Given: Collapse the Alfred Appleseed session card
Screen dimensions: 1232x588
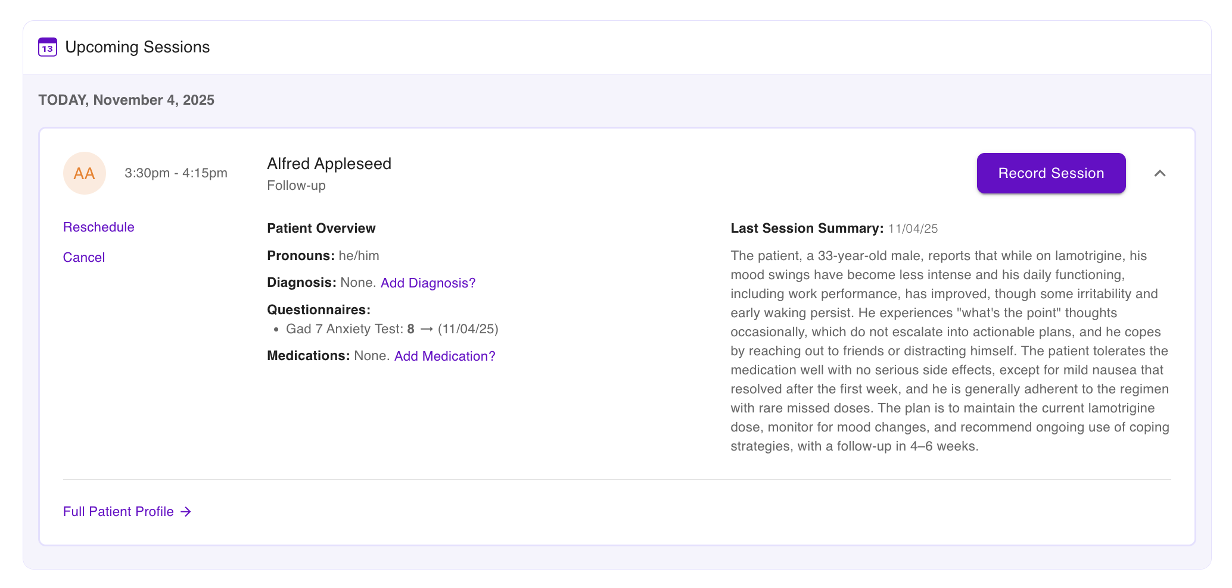Looking at the screenshot, I should 1159,173.
